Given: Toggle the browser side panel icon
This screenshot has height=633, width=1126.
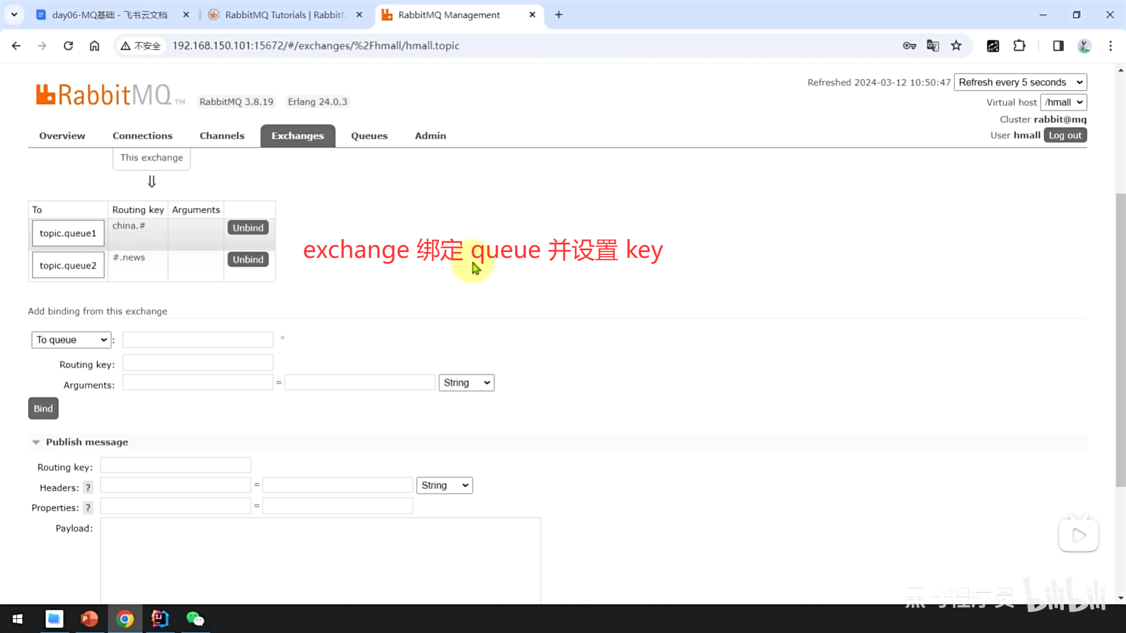Looking at the screenshot, I should click(x=1058, y=46).
